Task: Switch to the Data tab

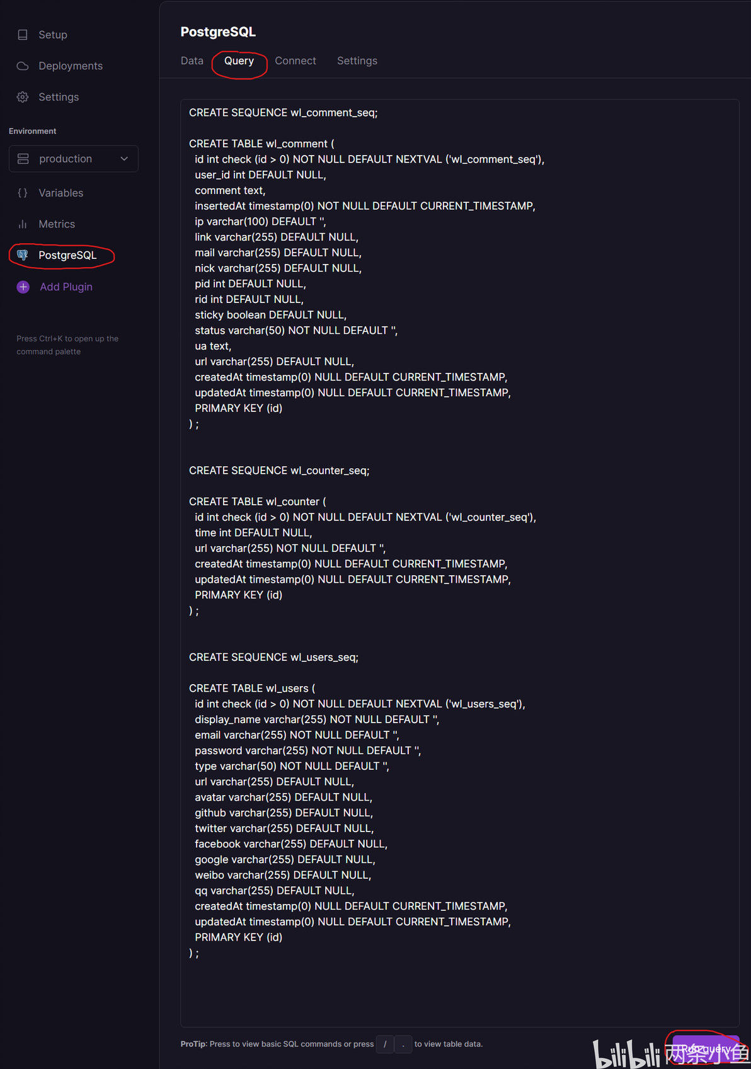Action: click(x=192, y=60)
